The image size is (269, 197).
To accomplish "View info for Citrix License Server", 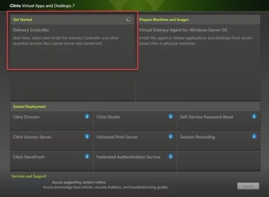I will pos(87,137).
